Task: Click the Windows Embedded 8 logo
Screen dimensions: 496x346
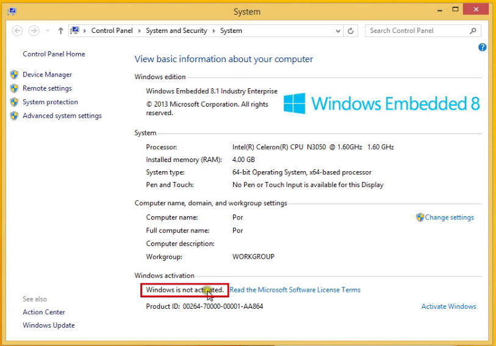Action: point(382,104)
